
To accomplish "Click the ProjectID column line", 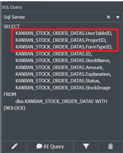I will click(61, 40).
